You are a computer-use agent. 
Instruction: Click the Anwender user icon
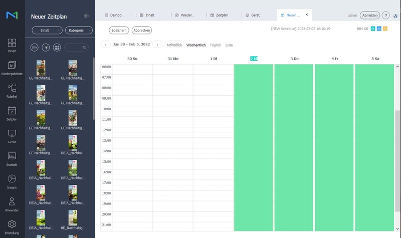12,203
